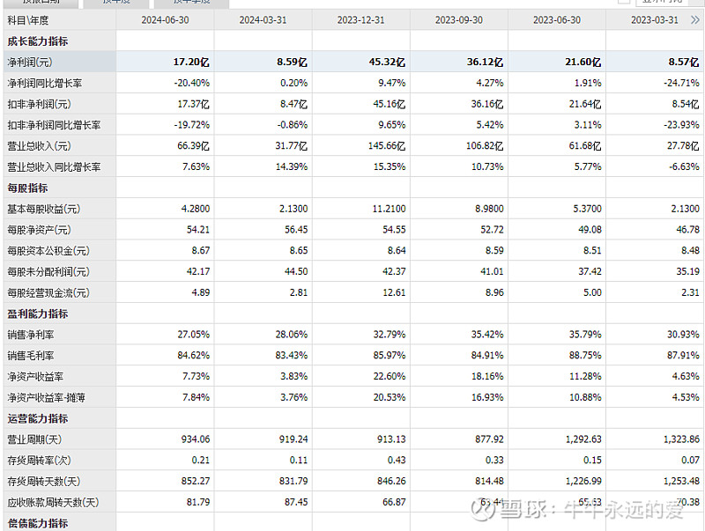The height and width of the screenshot is (531, 705).
Task: Show later columns with the double-arrow icon
Action: (694, 19)
